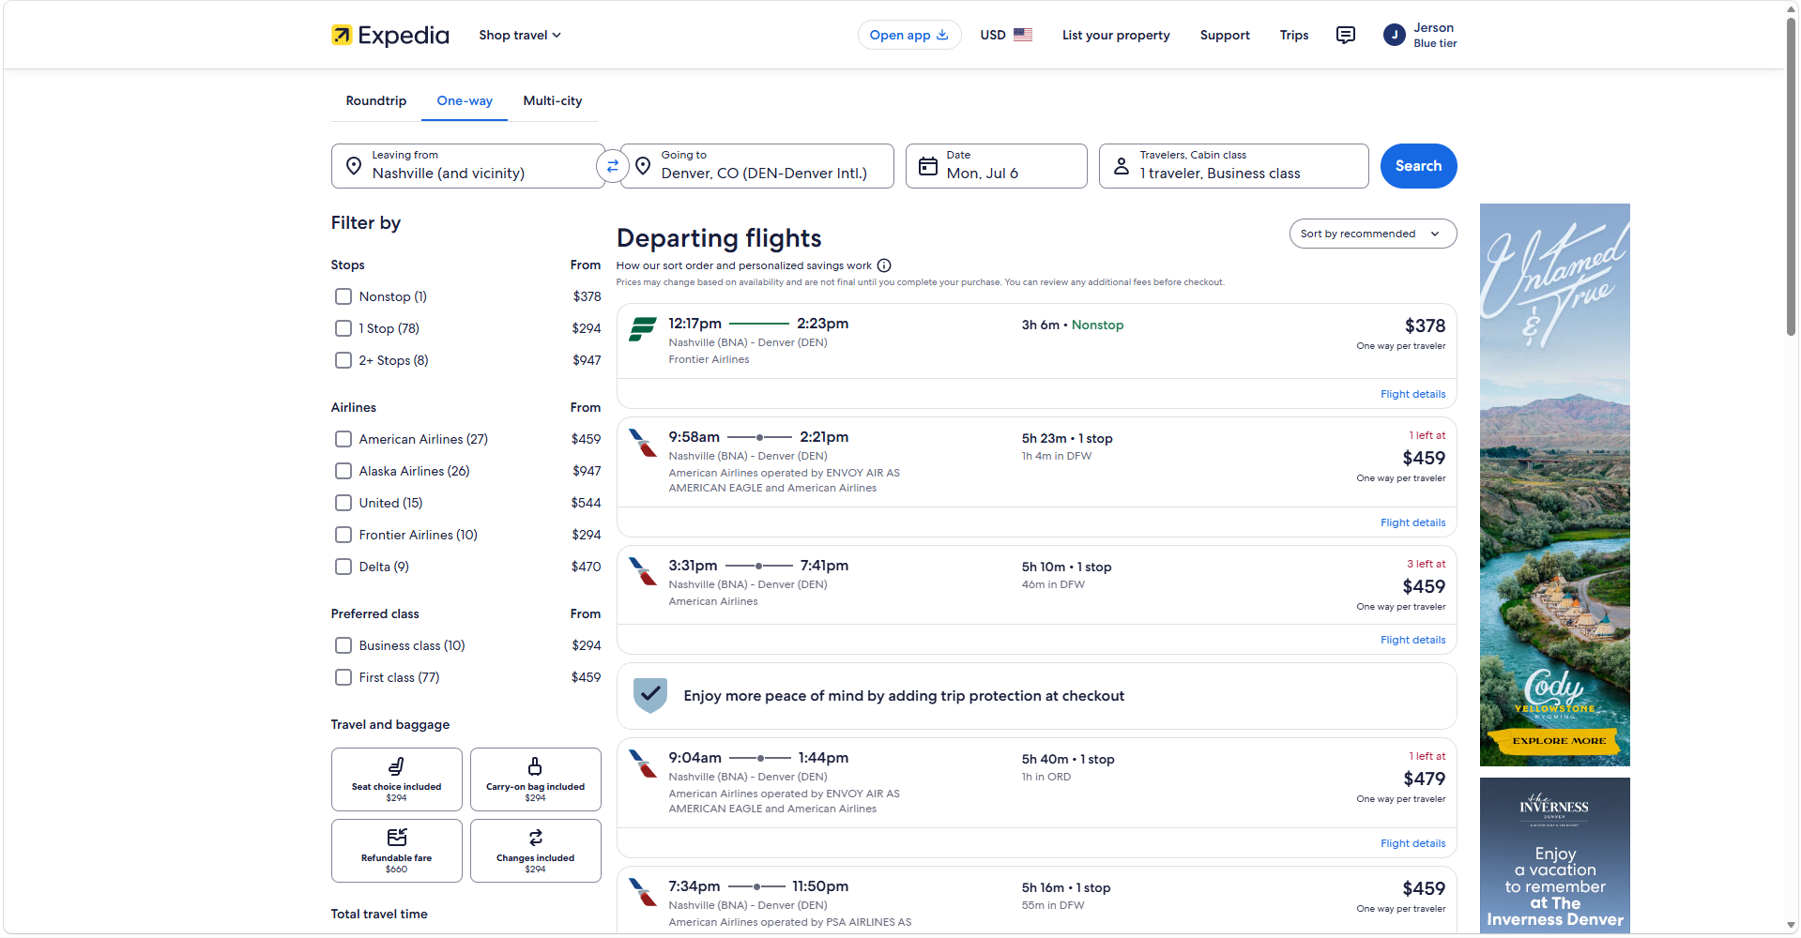Viewport: 1801px width, 938px height.
Task: Click the USD currency label
Action: click(993, 35)
